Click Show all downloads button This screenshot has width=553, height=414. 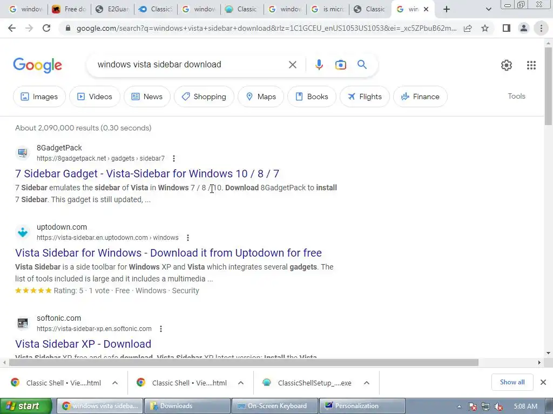512,382
